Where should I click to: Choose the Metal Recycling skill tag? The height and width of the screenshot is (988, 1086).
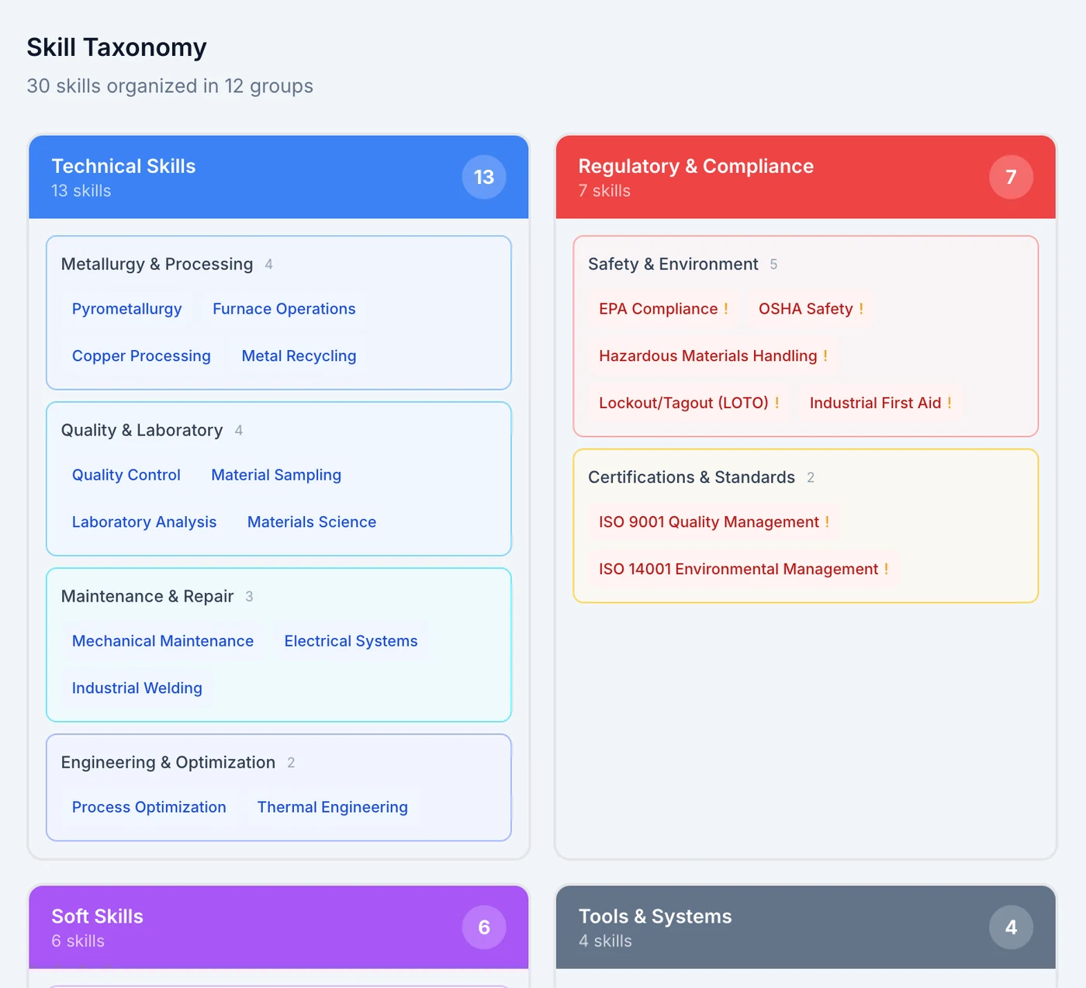[299, 356]
